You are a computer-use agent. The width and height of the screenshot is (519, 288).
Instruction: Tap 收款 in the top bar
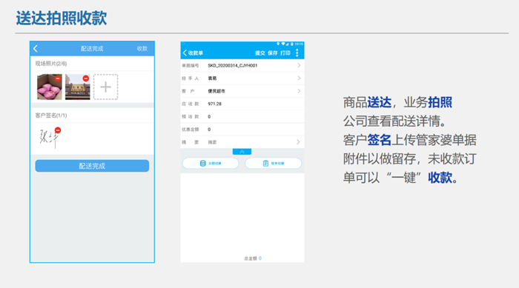(142, 49)
